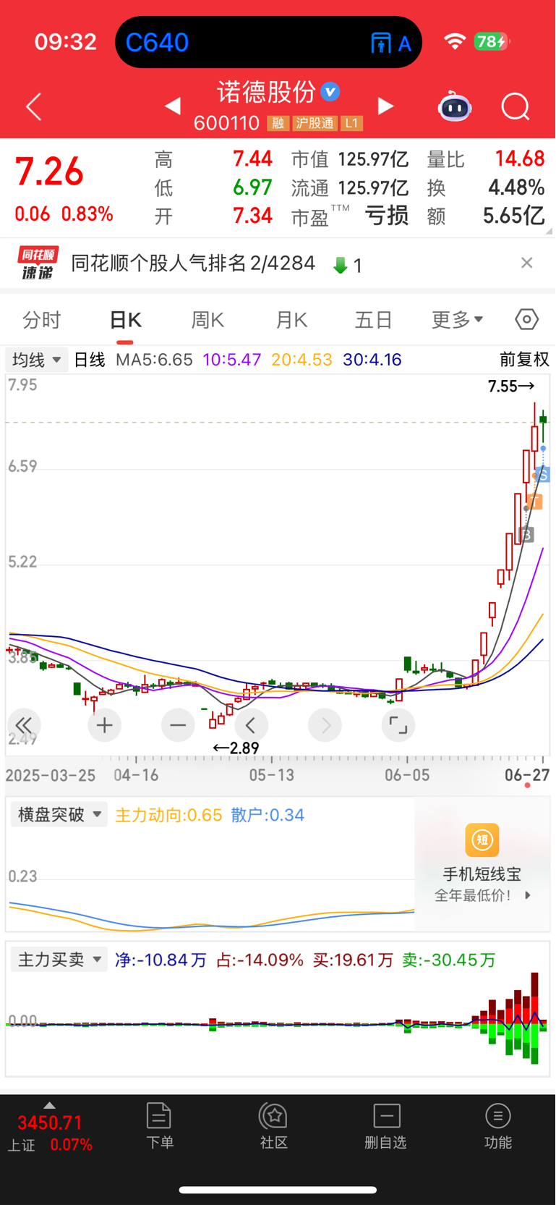Open the 功能 functions menu

498,1126
